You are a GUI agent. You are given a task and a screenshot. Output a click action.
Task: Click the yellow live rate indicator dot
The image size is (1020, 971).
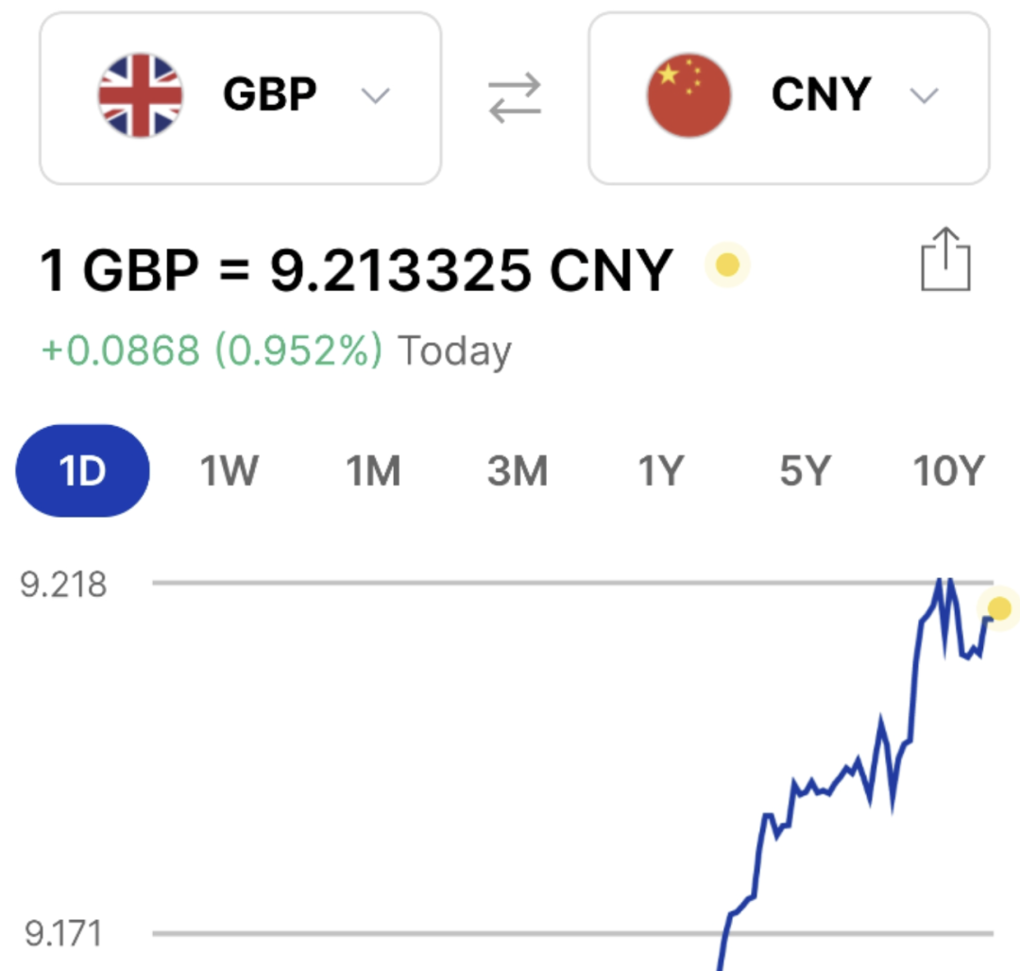pyautogui.click(x=727, y=265)
